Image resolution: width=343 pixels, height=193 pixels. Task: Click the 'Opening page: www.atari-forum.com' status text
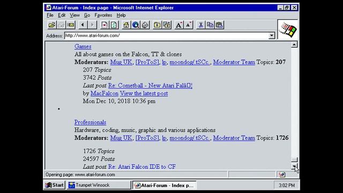pos(80,175)
